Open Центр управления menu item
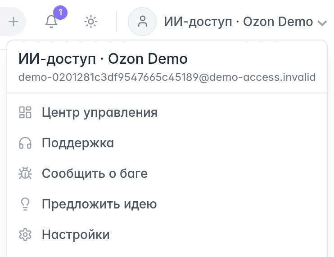Image resolution: width=334 pixels, height=257 pixels. click(x=167, y=112)
